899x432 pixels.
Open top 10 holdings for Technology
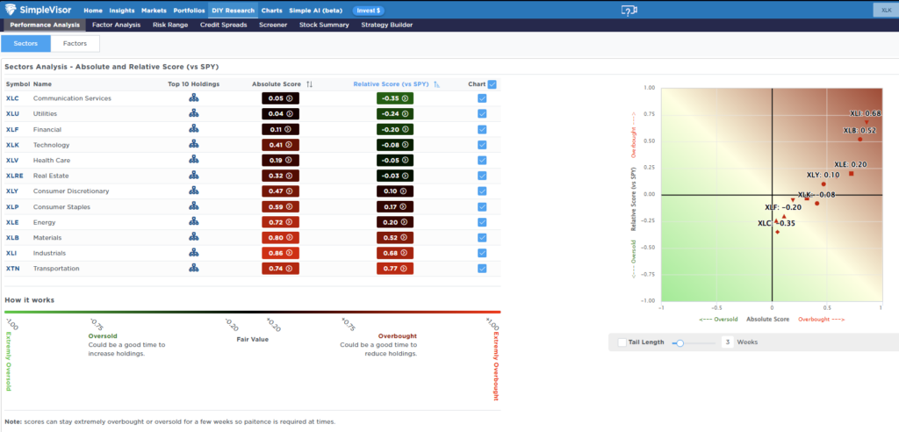coord(193,145)
